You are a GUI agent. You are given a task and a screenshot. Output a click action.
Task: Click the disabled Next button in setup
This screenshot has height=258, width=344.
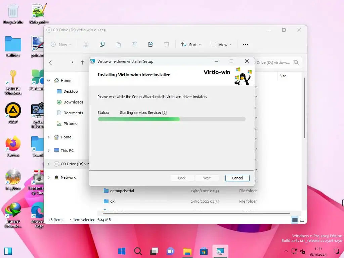click(207, 178)
